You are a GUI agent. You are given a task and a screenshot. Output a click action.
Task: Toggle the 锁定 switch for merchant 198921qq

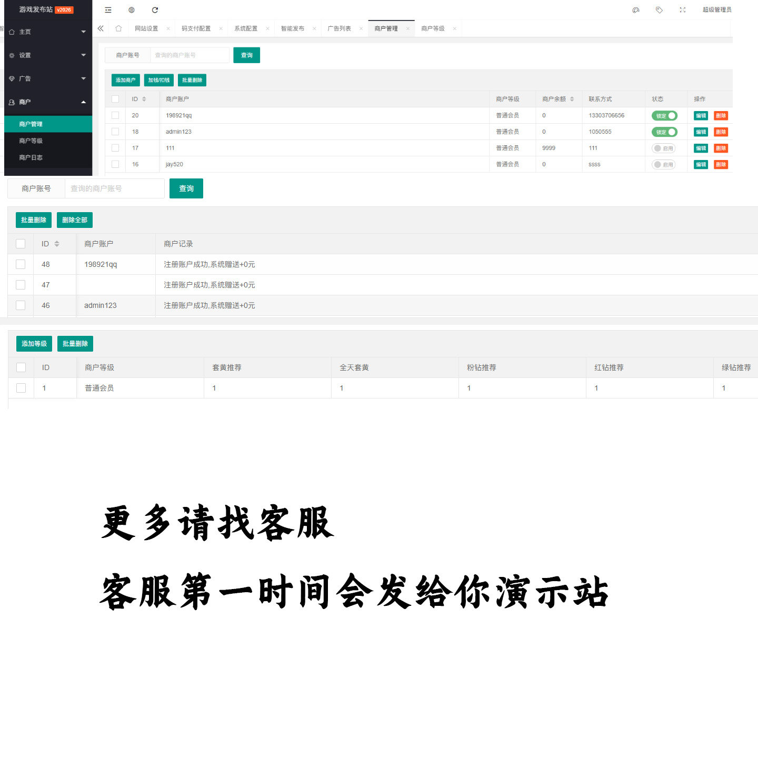tap(664, 116)
